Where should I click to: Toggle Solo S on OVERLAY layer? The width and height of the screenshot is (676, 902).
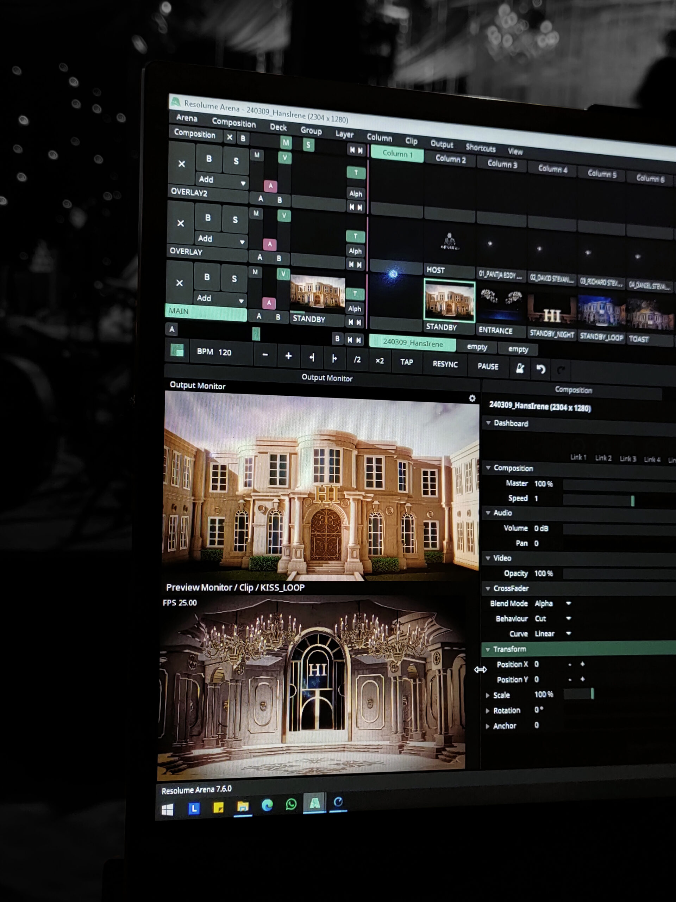pos(235,220)
